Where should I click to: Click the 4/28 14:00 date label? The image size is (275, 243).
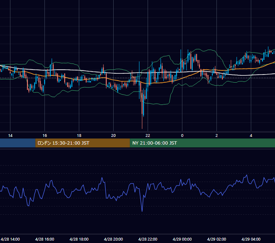10,239
